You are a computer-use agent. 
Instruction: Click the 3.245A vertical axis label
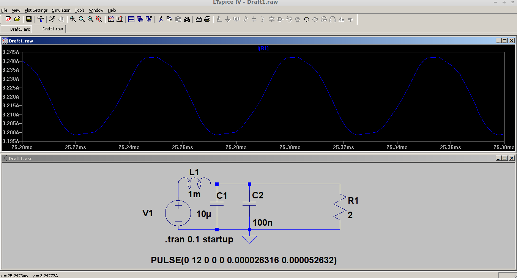10,52
